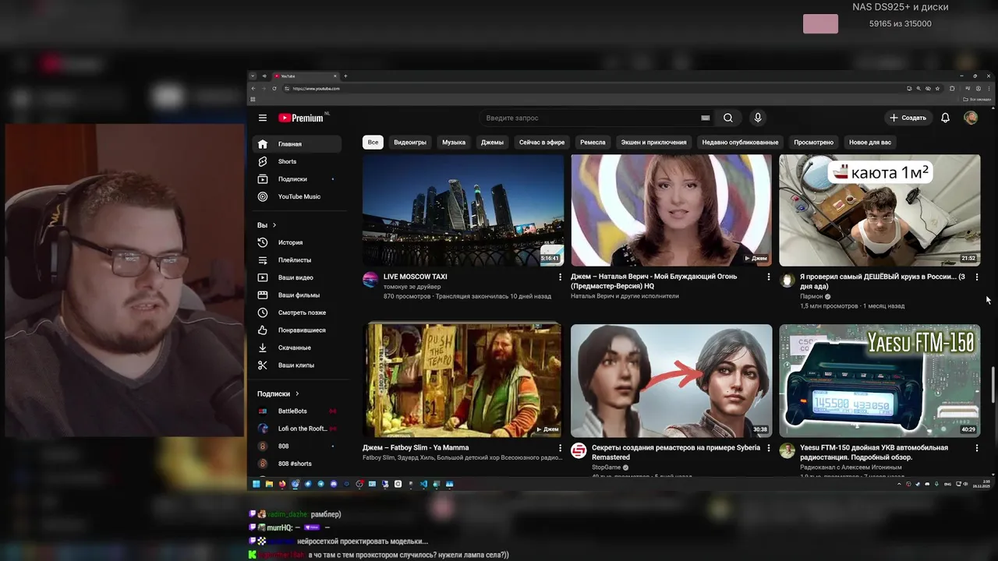The height and width of the screenshot is (561, 998).
Task: Select the Сейчас в эфире filter chip
Action: (x=542, y=142)
